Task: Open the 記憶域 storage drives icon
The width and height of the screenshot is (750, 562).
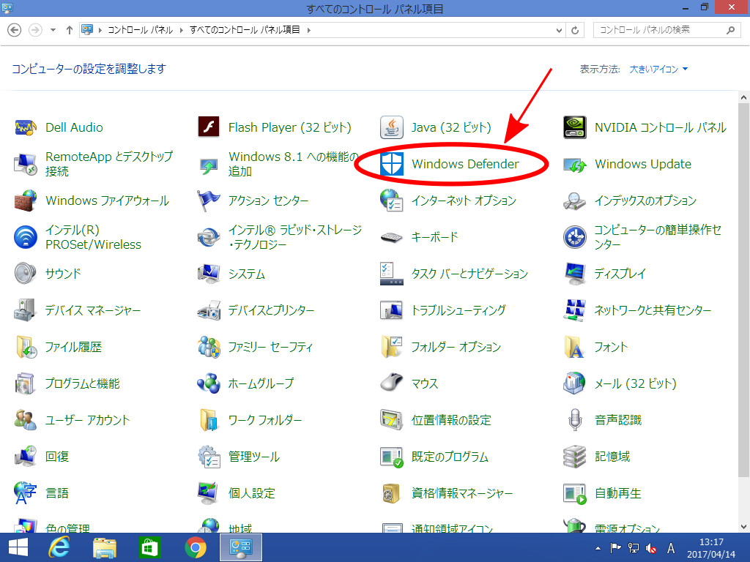Action: click(x=574, y=457)
